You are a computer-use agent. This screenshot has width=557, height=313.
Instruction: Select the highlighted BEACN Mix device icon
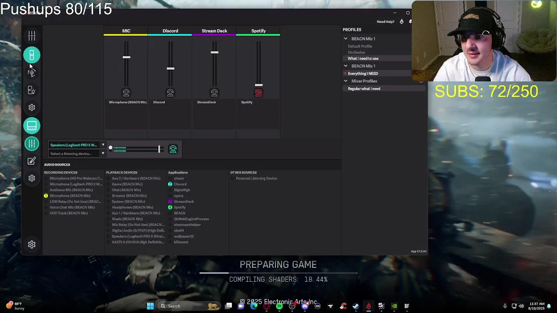[x=32, y=126]
